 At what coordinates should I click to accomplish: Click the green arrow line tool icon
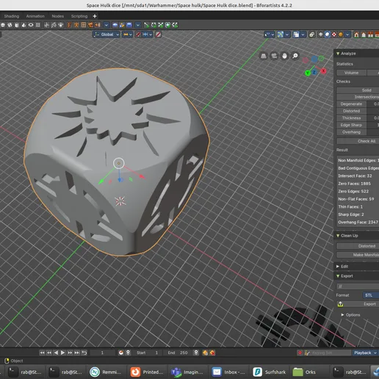coord(146,25)
